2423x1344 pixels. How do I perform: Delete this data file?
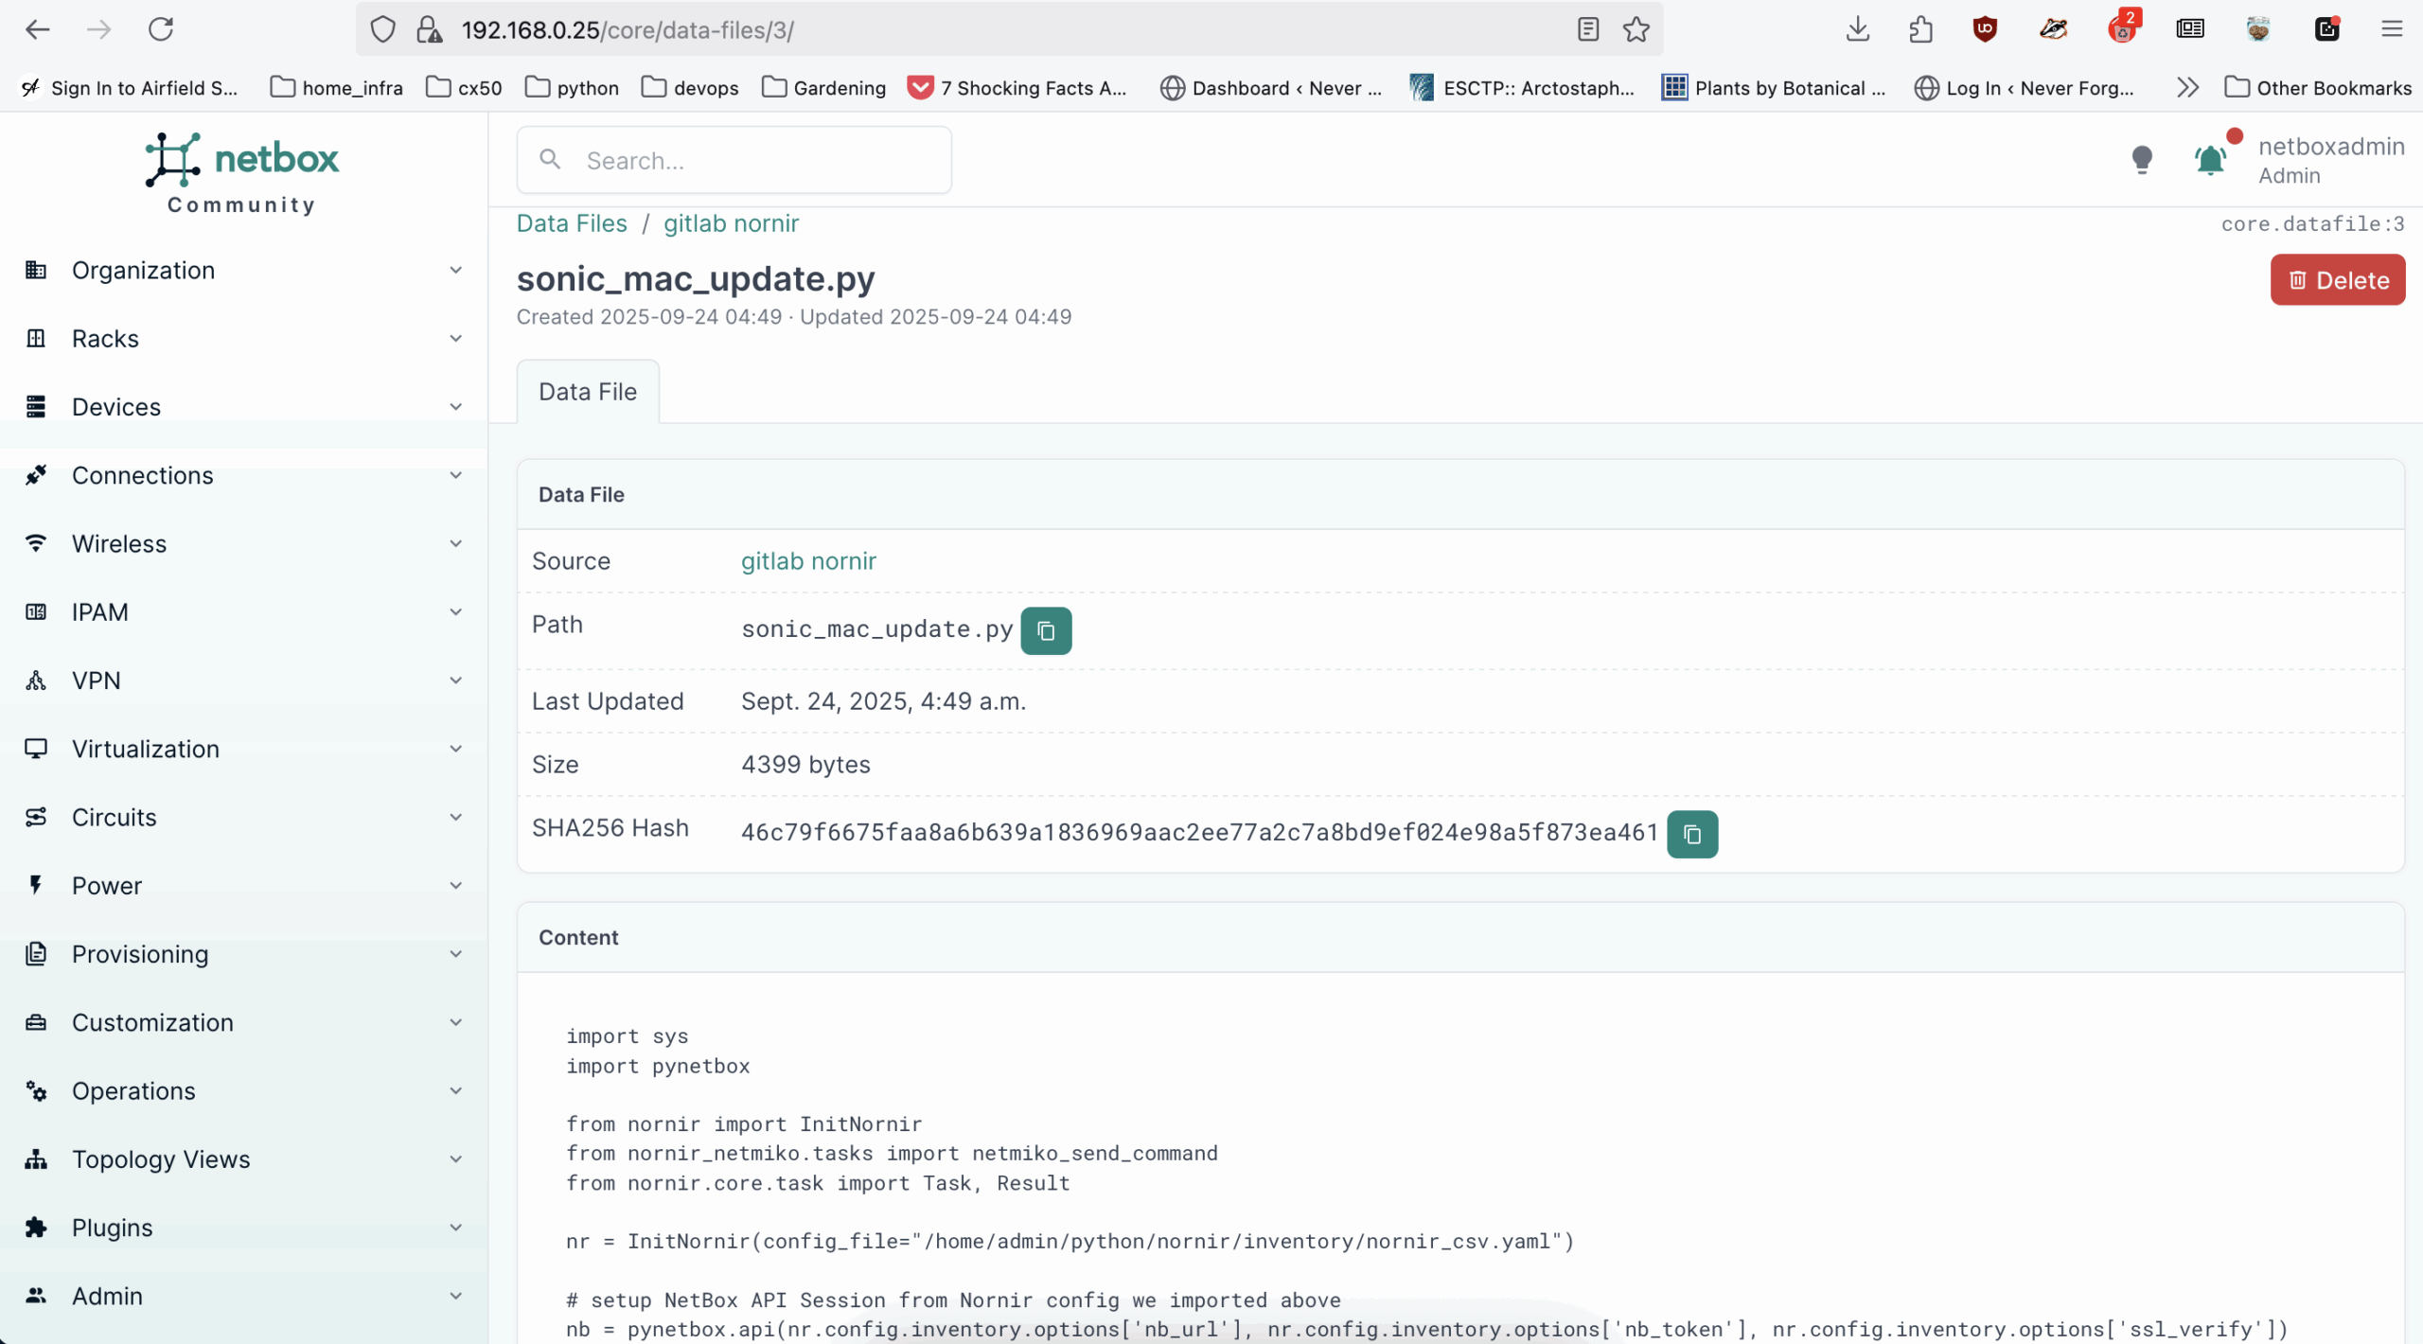pos(2337,280)
